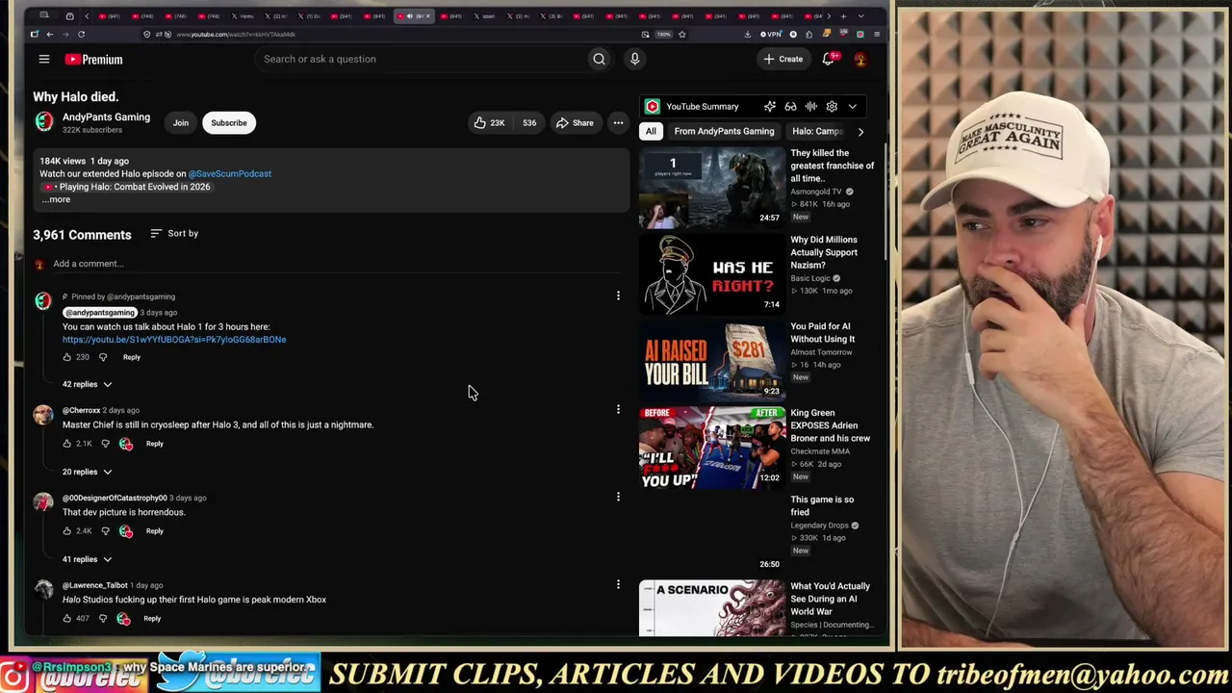The image size is (1232, 693).
Task: Expand the 41 replies thread
Action: tap(87, 559)
